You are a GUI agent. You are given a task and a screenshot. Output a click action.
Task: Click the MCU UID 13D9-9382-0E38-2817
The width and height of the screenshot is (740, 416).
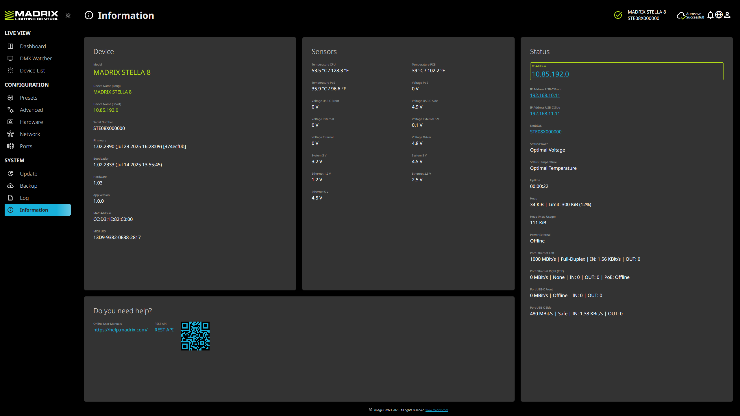pyautogui.click(x=117, y=237)
